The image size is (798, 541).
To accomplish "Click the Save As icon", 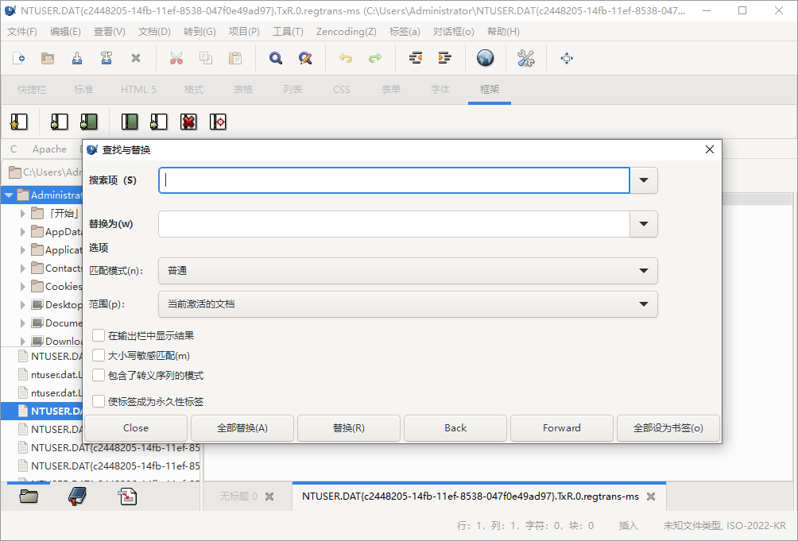I will [107, 58].
